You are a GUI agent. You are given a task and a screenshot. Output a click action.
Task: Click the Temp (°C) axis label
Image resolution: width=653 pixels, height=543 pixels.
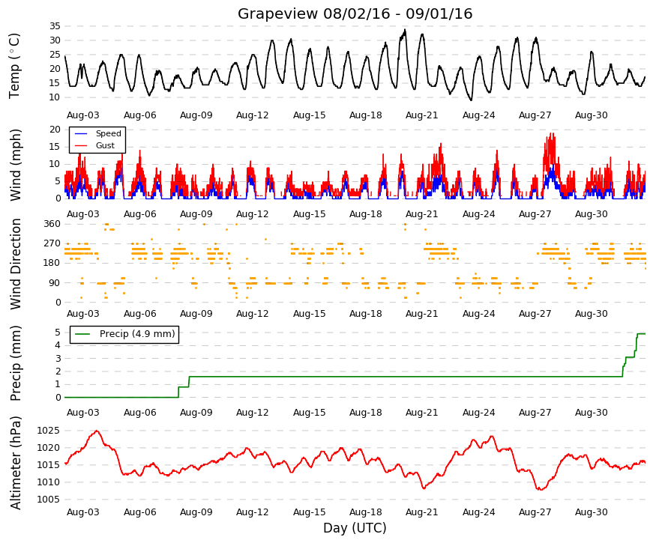tap(14, 66)
